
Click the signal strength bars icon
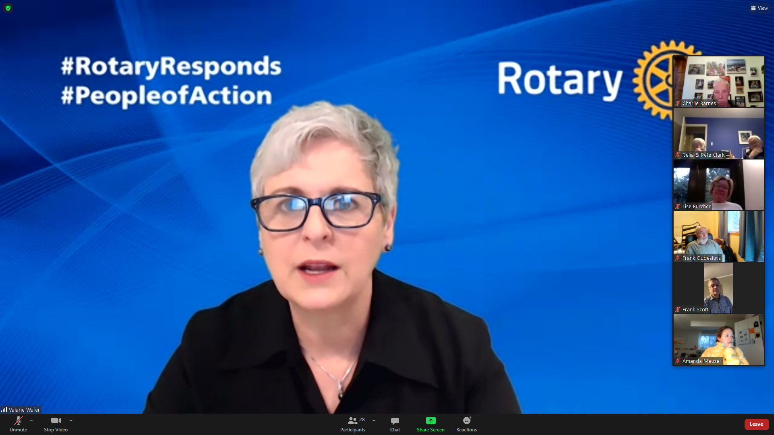coord(4,410)
